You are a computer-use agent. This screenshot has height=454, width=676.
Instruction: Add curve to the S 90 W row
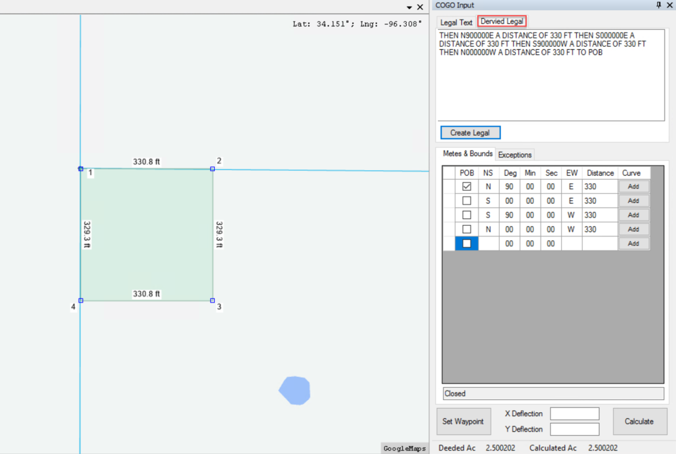tap(633, 215)
